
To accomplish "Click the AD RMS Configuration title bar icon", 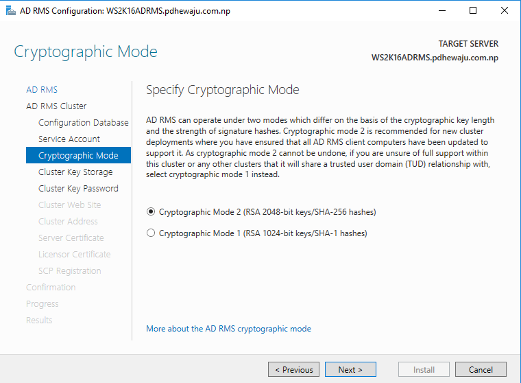I will coord(11,11).
